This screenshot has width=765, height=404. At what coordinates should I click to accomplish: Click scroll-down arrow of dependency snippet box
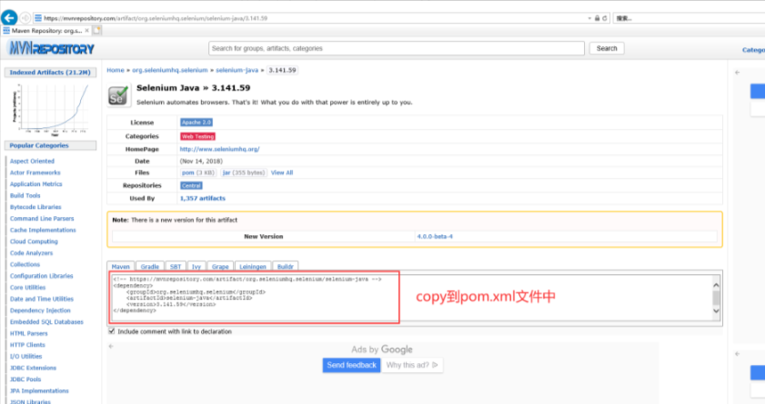pyautogui.click(x=716, y=311)
